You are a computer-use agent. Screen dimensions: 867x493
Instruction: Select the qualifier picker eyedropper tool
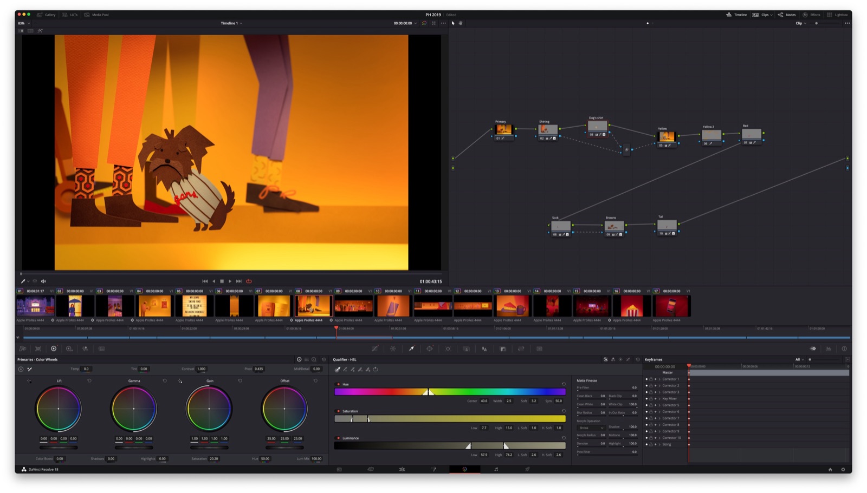click(338, 370)
